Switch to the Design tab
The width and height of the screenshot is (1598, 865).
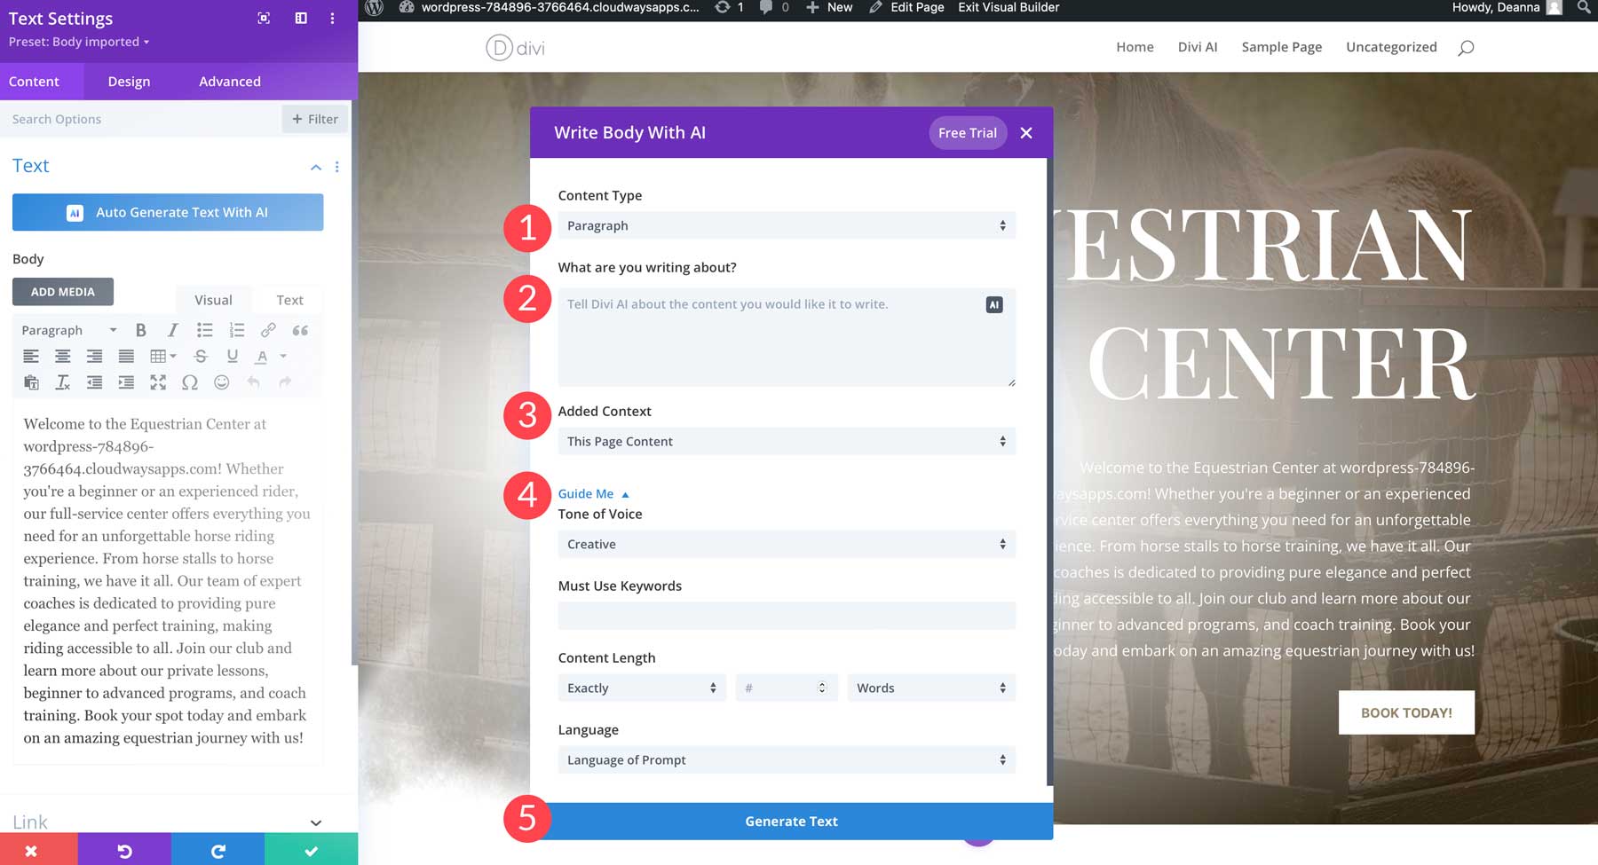(x=129, y=82)
